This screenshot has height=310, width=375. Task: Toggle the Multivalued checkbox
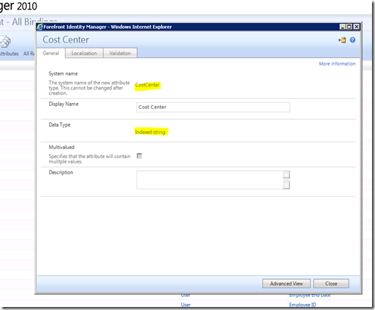pyautogui.click(x=139, y=156)
